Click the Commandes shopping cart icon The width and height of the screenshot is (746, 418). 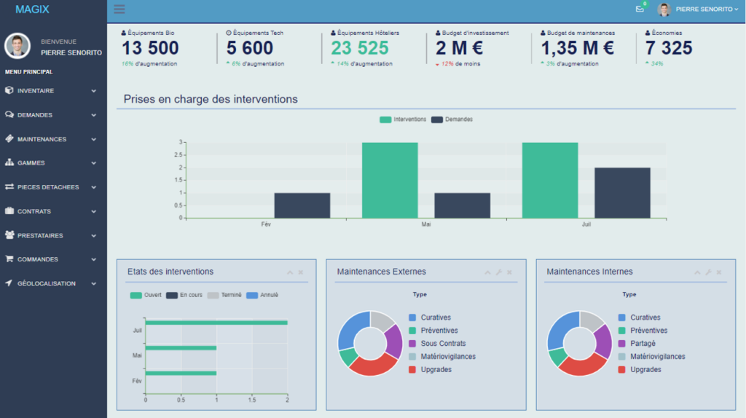(x=9, y=259)
